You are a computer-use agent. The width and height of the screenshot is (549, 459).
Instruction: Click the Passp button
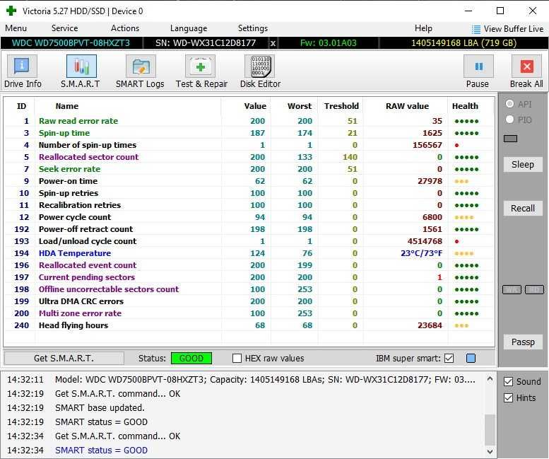tap(522, 342)
